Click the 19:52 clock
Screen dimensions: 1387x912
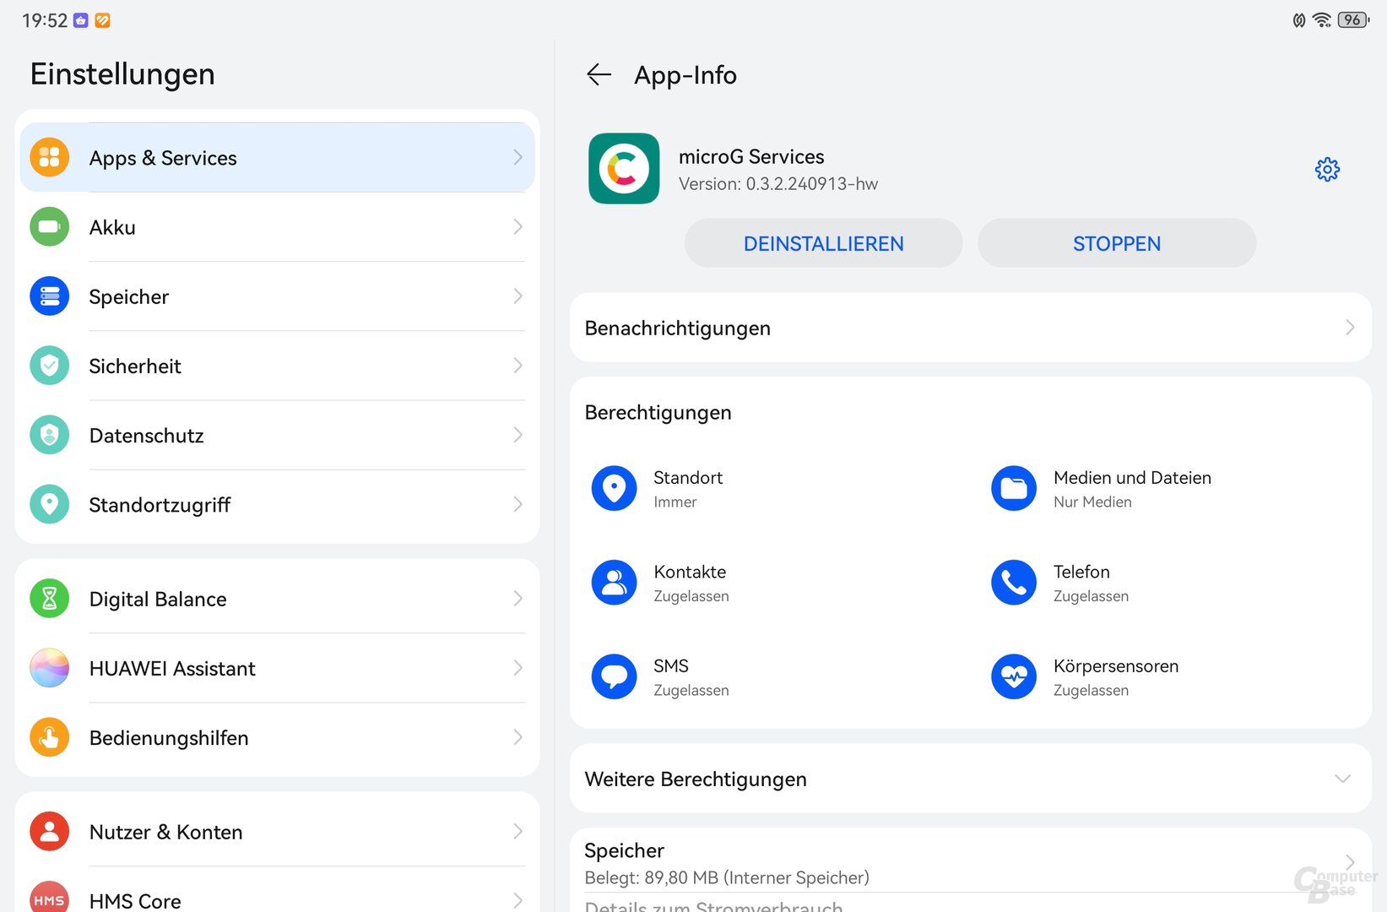tap(45, 20)
